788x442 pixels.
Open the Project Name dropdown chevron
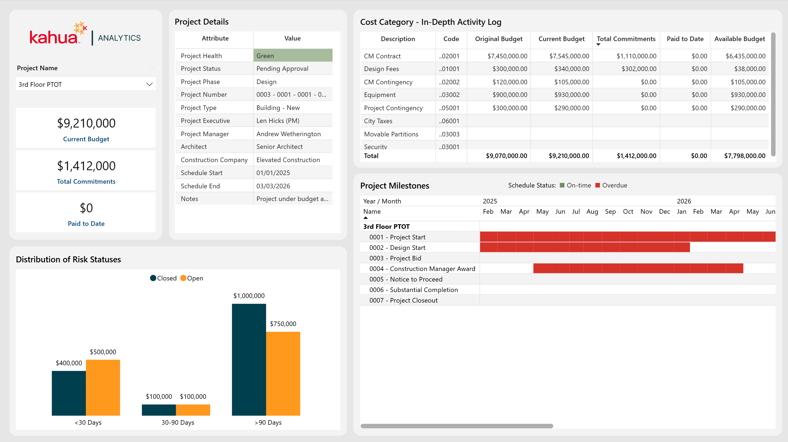(x=149, y=84)
